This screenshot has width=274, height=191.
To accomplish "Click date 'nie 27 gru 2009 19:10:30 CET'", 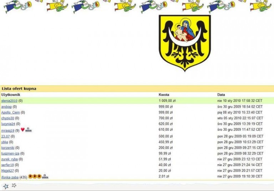I will coord(240,176).
